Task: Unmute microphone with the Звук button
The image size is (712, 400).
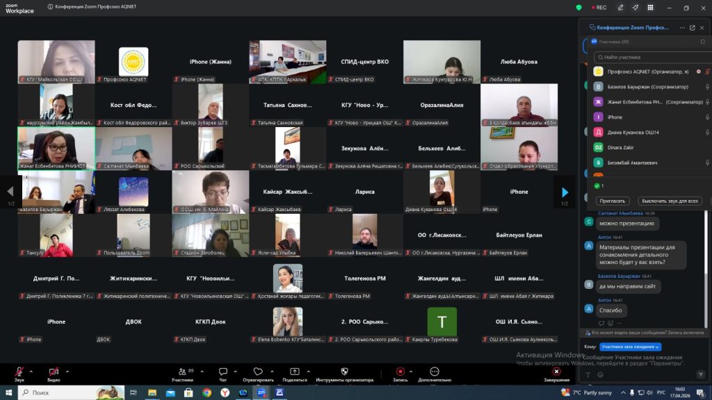Action: pos(19,372)
